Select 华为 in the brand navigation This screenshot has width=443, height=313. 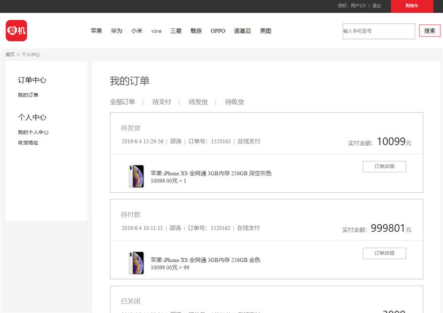tap(117, 31)
